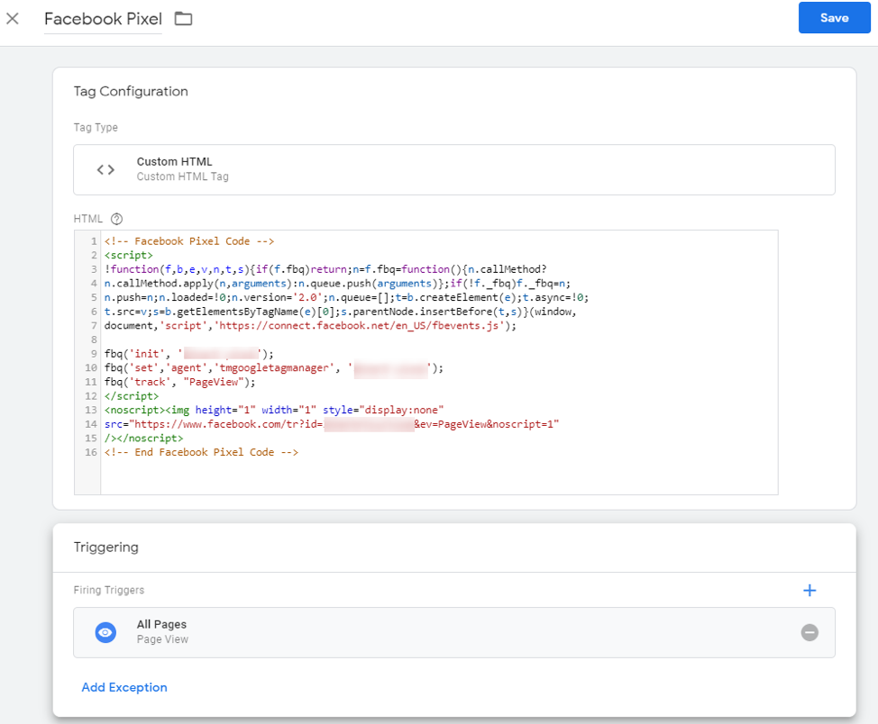Click the Tag Configuration heading
Viewport: 878px width, 724px height.
point(131,91)
